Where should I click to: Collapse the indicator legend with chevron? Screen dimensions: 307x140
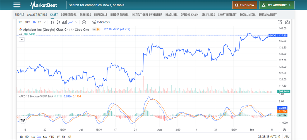[22, 40]
